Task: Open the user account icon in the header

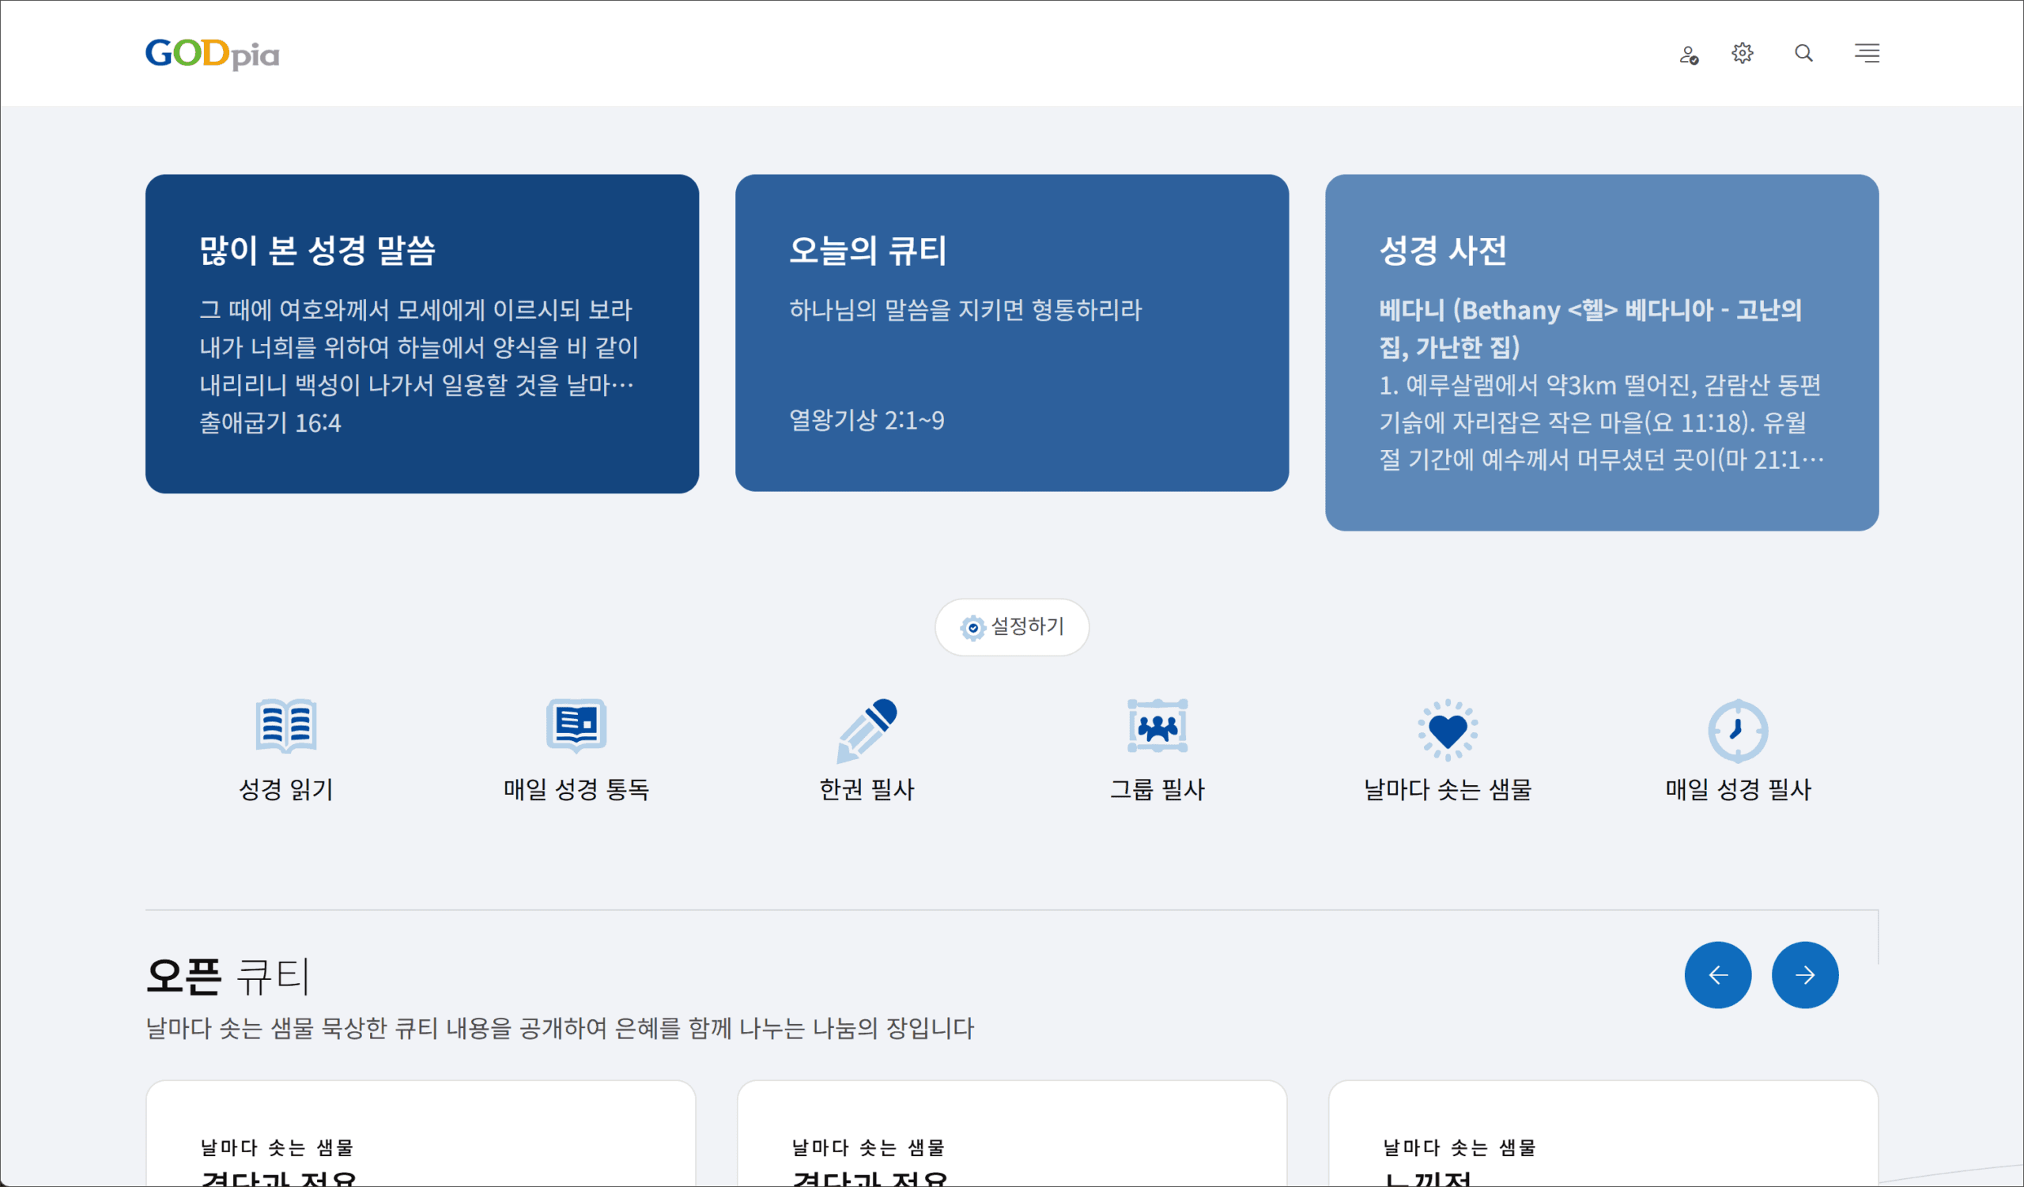Action: click(1688, 55)
